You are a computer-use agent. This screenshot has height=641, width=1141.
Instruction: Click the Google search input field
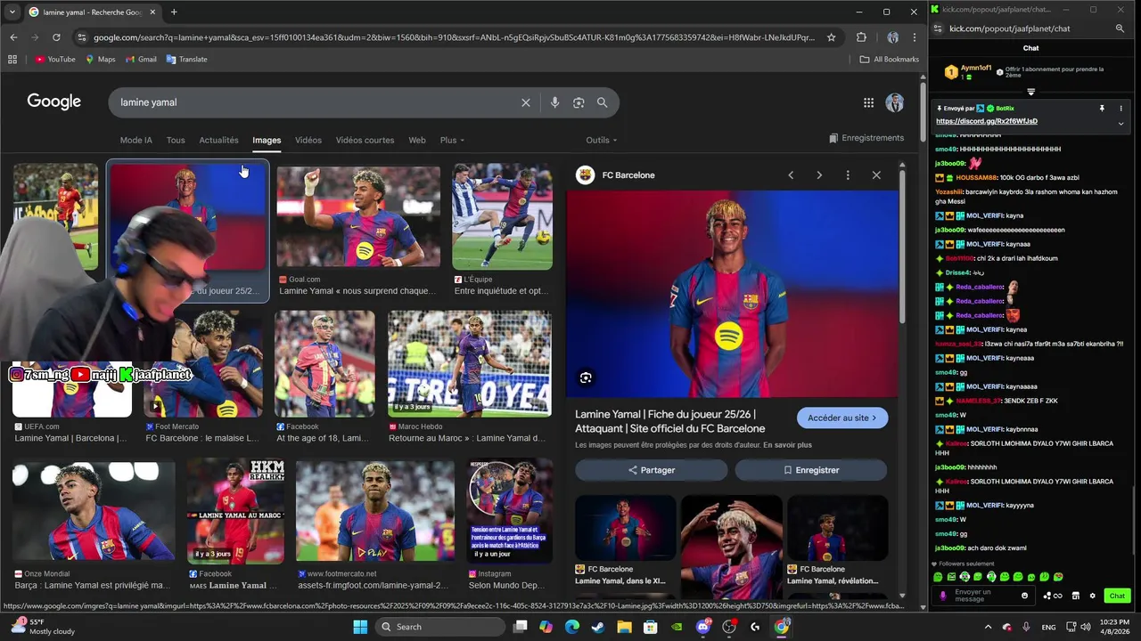pyautogui.click(x=316, y=102)
